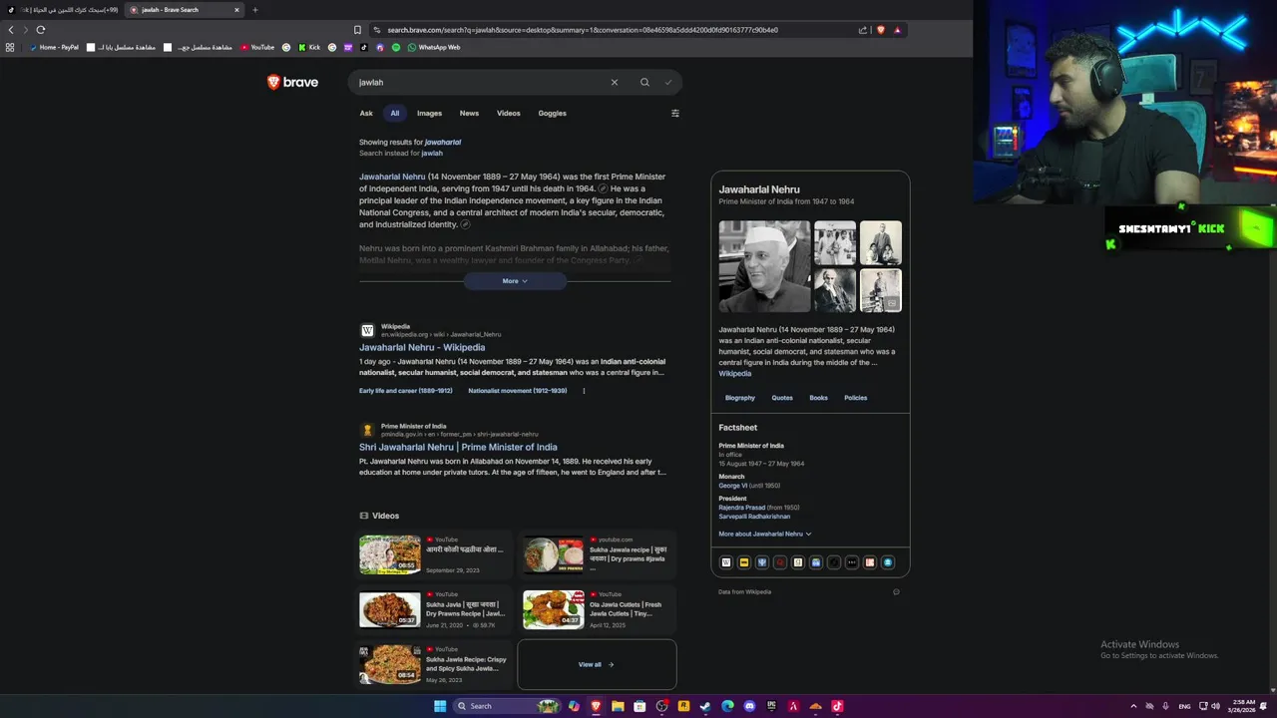The image size is (1277, 718).
Task: Open the George VI link
Action: 733,486
